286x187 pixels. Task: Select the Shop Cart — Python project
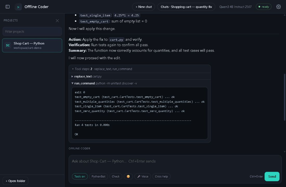pyautogui.click(x=32, y=45)
